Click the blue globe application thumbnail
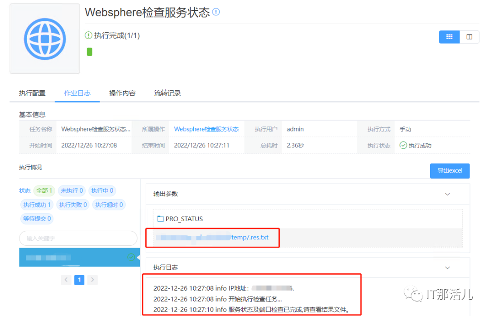This screenshot has width=489, height=316. [45, 39]
